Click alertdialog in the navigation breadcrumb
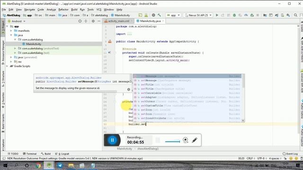 click(100, 15)
